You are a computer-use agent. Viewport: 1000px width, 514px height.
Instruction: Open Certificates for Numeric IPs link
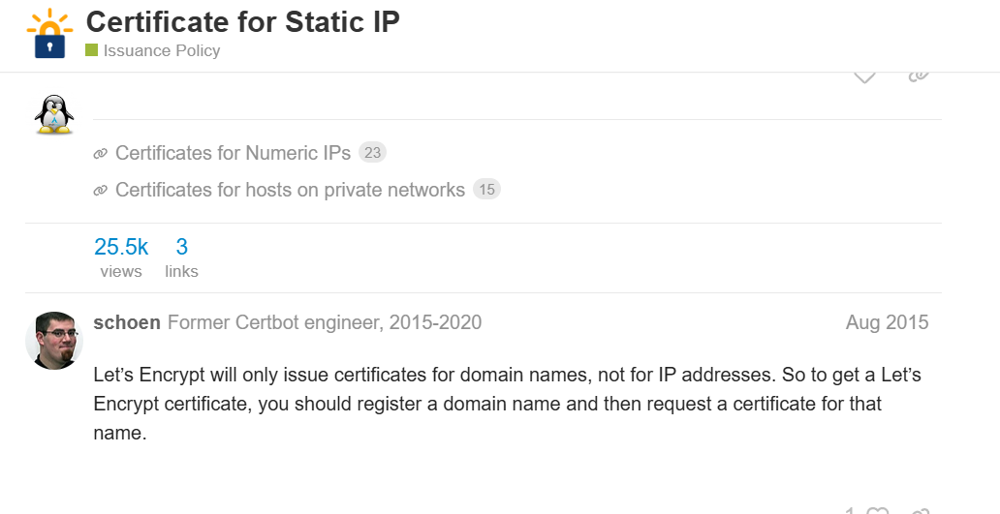pyautogui.click(x=233, y=153)
